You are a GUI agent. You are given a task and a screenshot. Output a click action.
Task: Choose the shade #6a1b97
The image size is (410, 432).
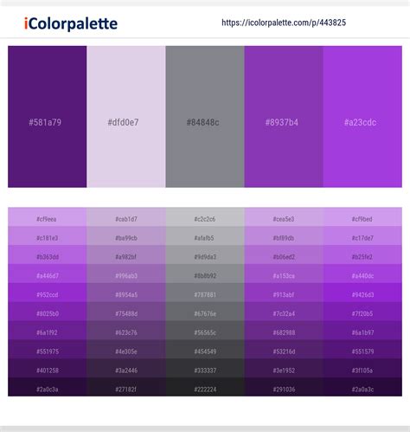[362, 331]
